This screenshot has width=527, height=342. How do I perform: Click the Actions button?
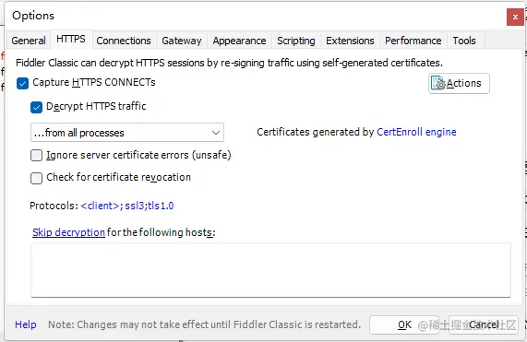[459, 83]
